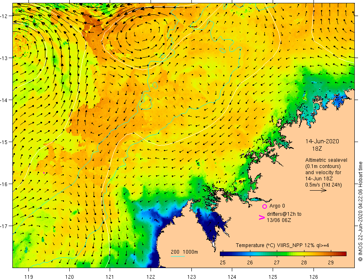Click the '200 1000m' bathymetry label
The image size is (363, 280).
(x=184, y=252)
